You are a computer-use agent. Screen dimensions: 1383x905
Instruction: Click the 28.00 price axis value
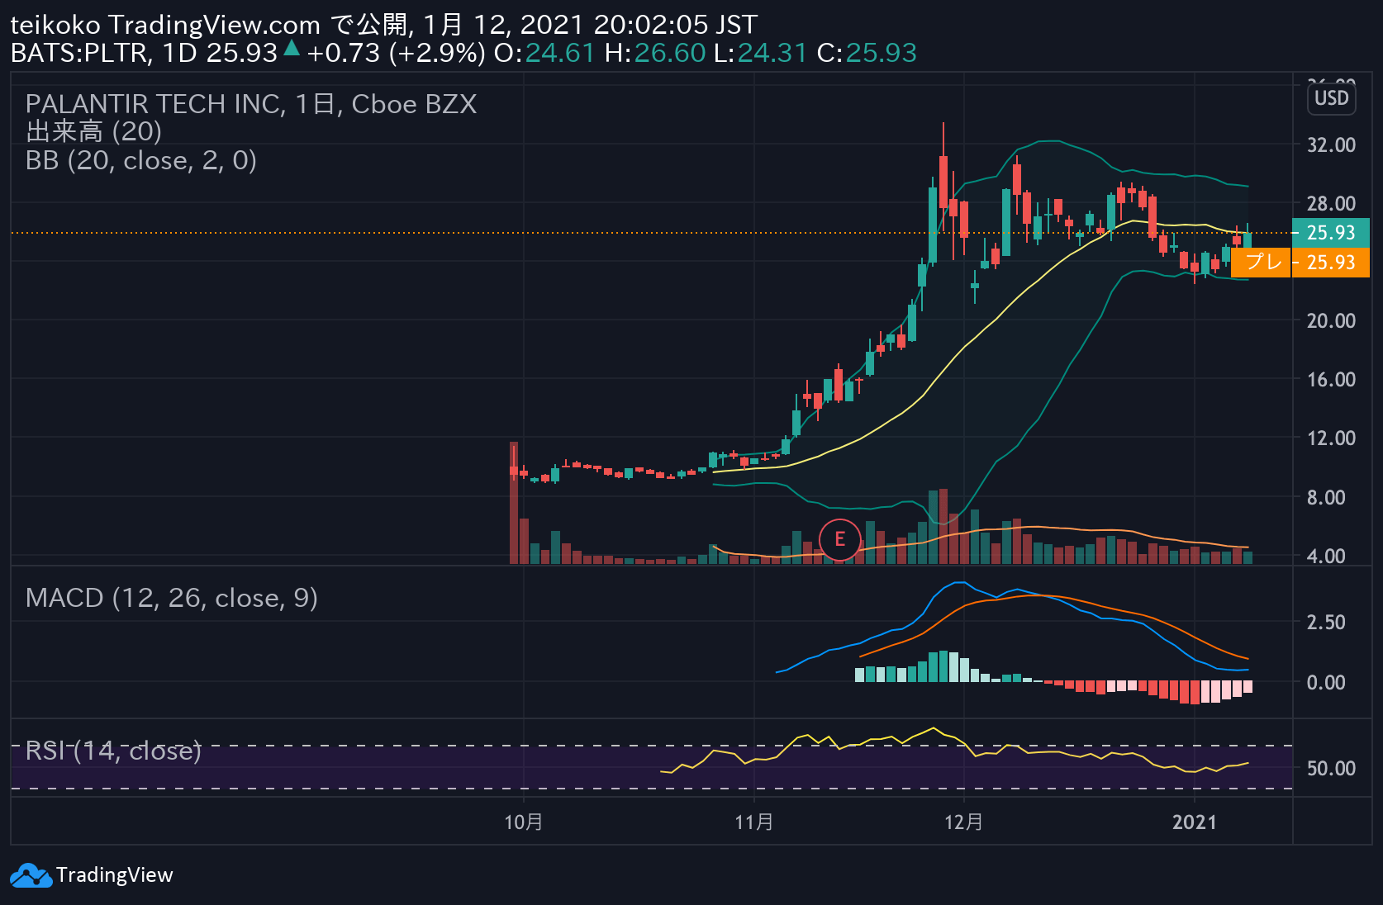coord(1331,203)
